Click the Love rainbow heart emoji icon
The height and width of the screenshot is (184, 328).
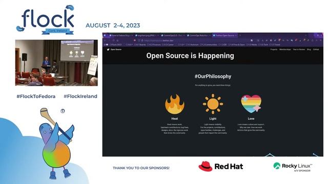(x=251, y=104)
